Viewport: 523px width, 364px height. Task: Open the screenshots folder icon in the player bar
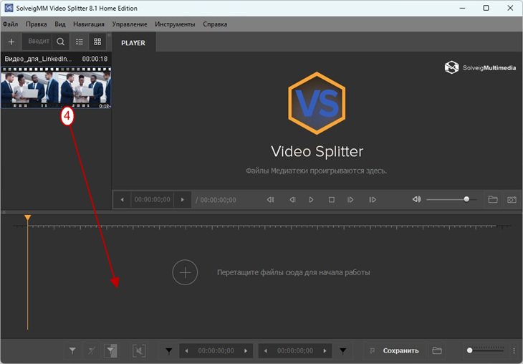tap(493, 199)
